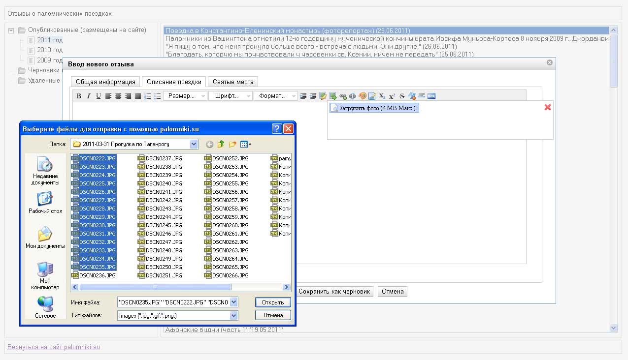This screenshot has height=360, width=628.
Task: Toggle italic text formatting
Action: point(89,96)
